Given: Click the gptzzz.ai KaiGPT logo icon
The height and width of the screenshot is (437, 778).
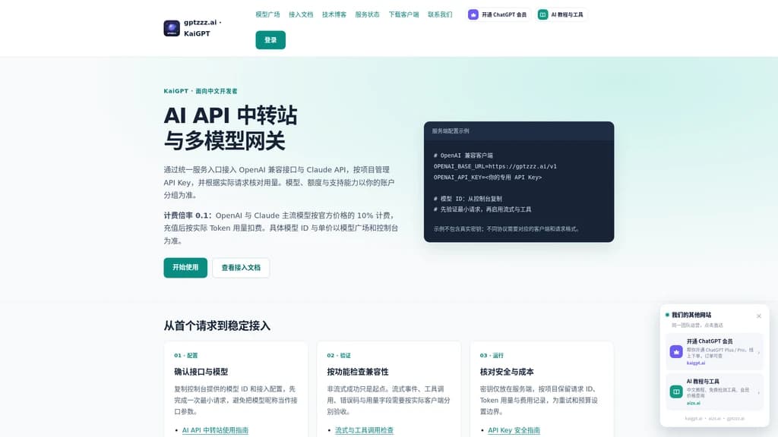Looking at the screenshot, I should (x=172, y=28).
